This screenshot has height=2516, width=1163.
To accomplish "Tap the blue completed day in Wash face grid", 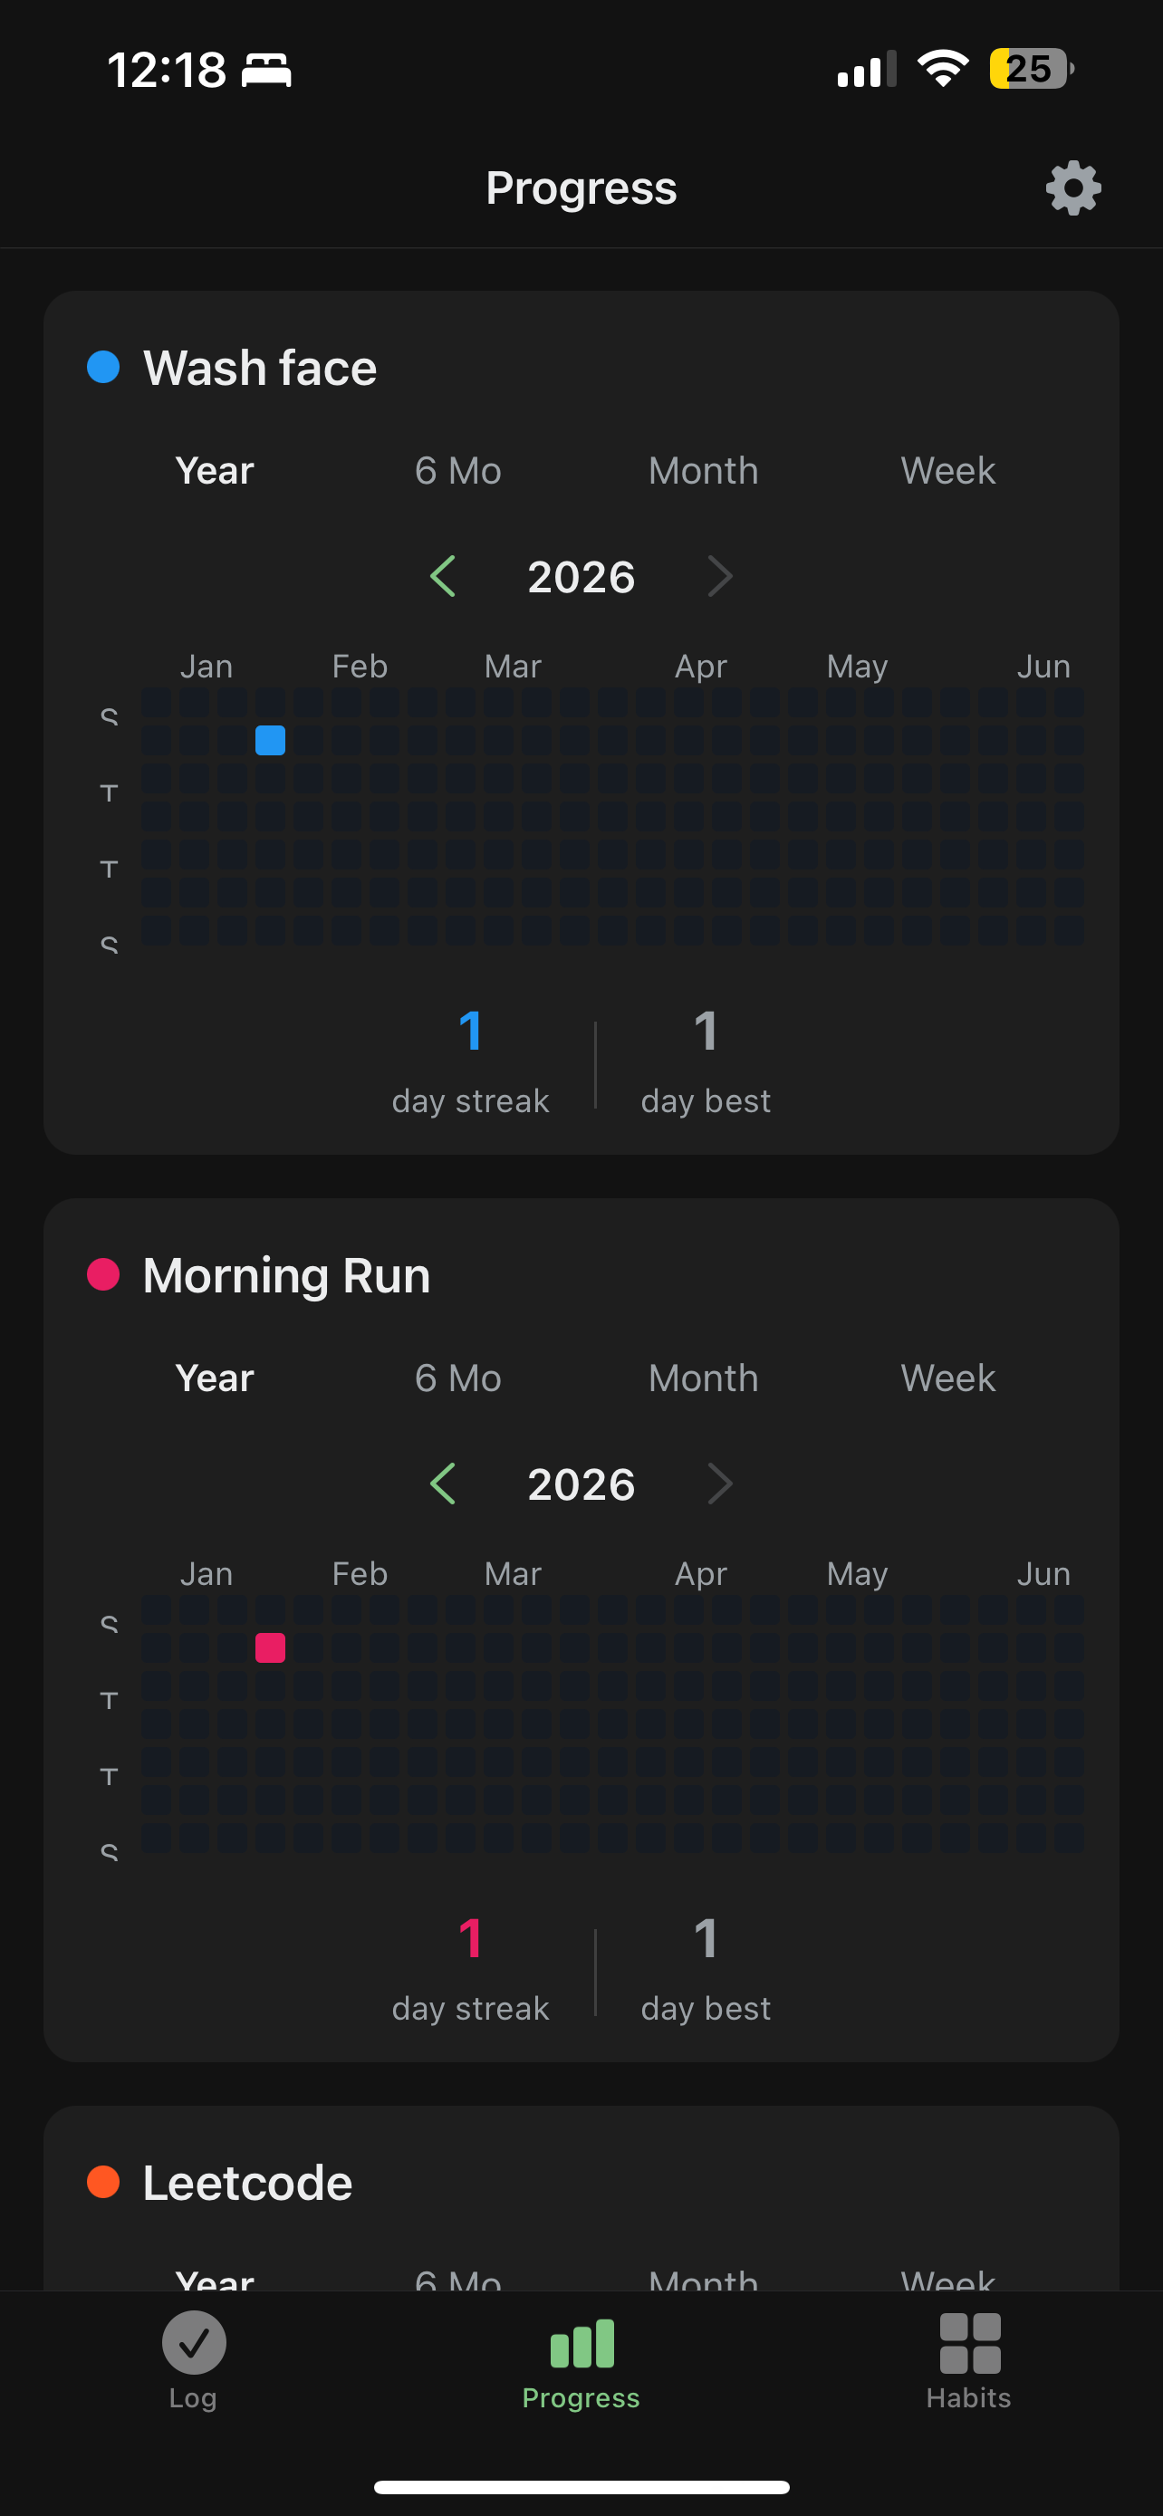I will [x=271, y=740].
